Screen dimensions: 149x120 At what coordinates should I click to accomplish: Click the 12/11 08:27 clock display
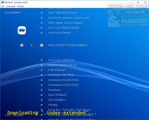coord(134,13)
